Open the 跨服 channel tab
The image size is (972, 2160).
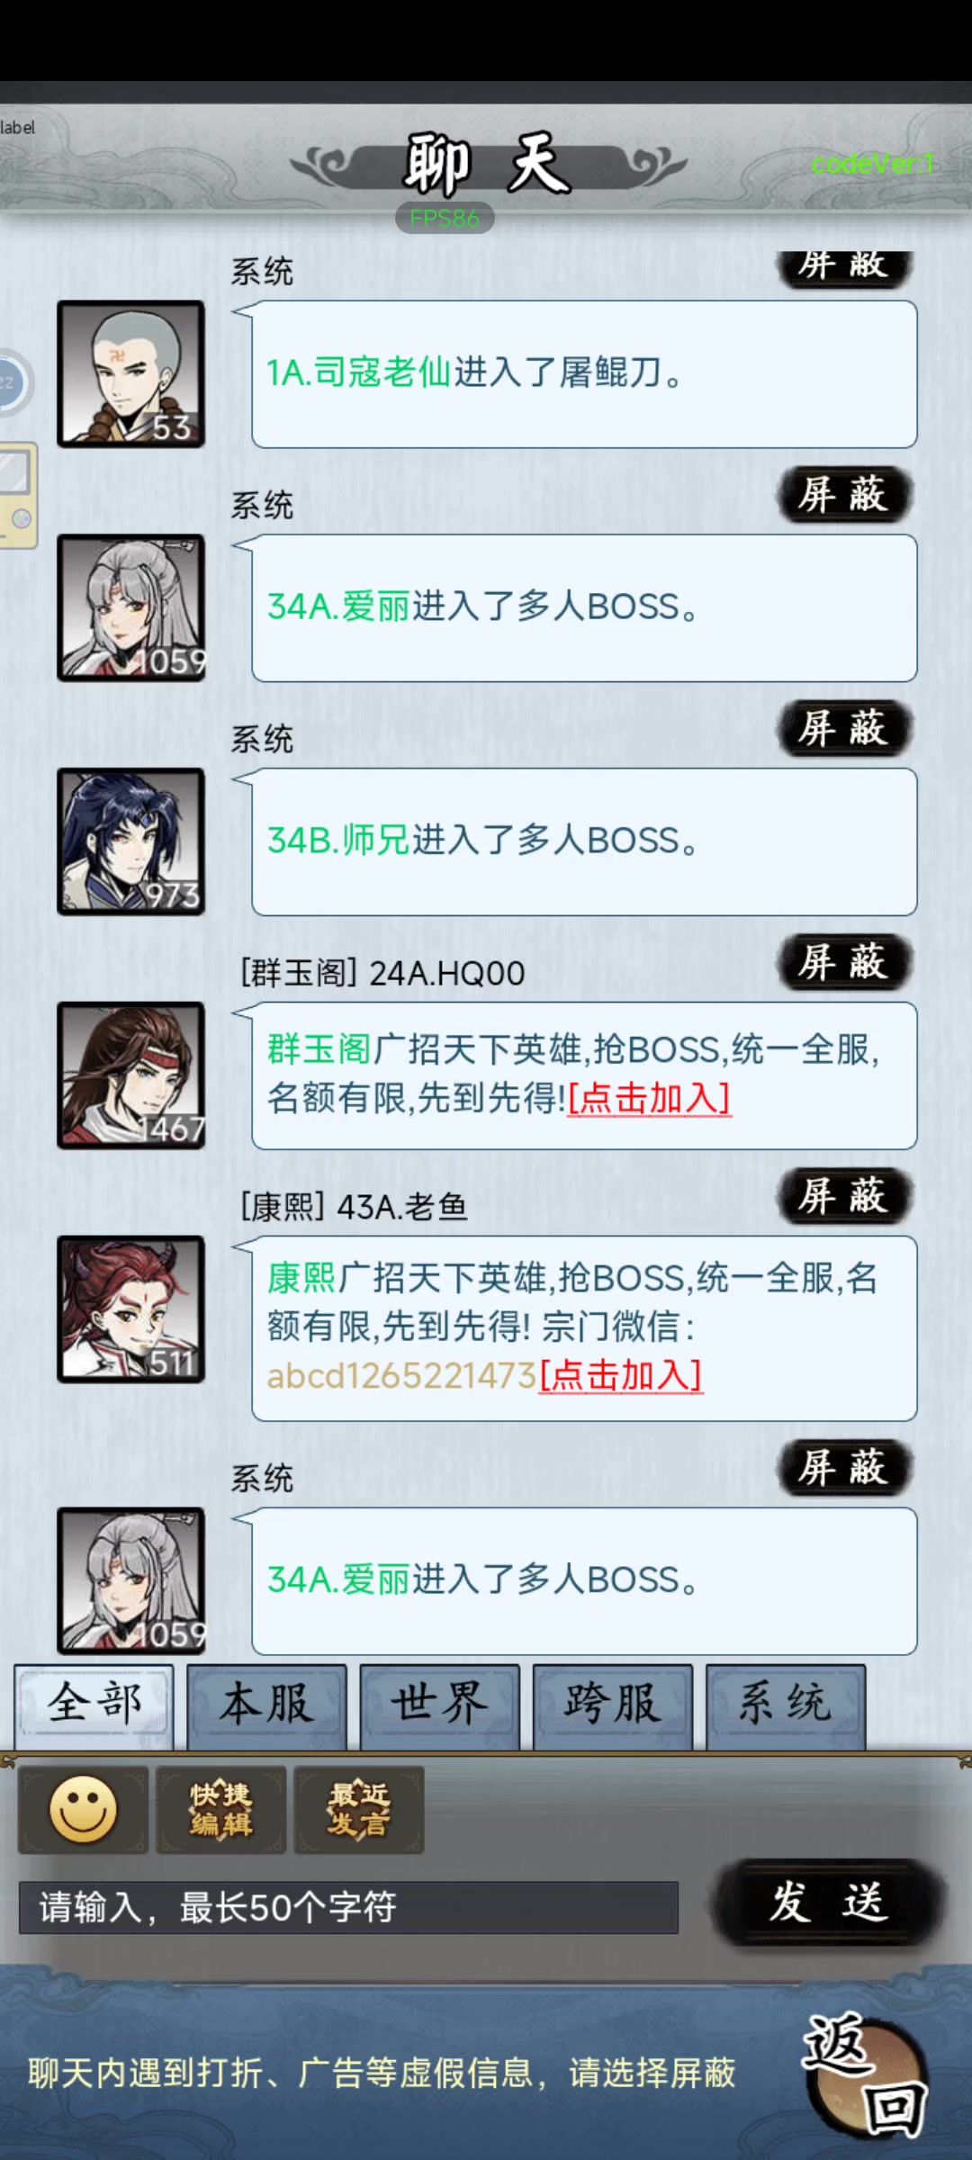coord(613,1705)
